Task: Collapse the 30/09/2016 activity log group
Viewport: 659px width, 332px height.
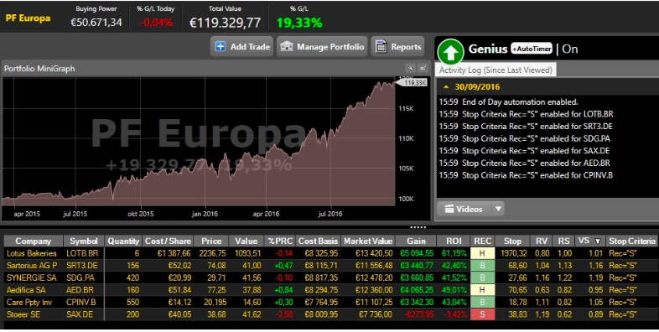Action: tap(446, 87)
